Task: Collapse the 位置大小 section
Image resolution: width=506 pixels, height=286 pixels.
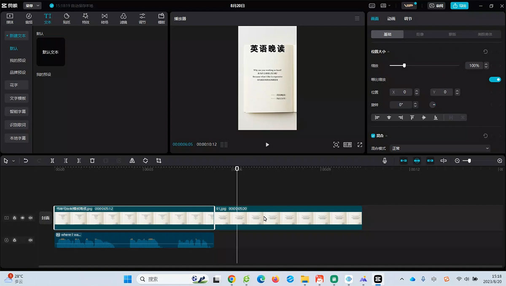Action: pos(388,51)
